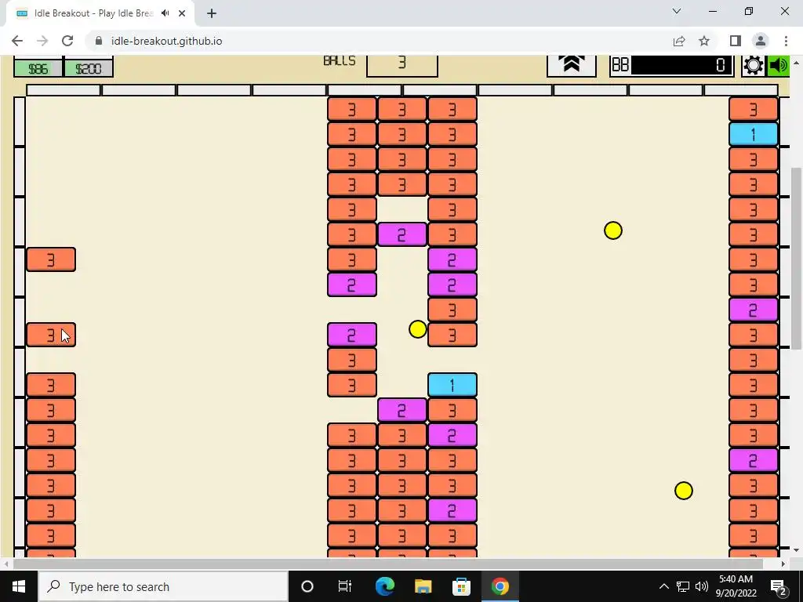Click the yellow ball in upper right area
The height and width of the screenshot is (602, 803).
coord(613,230)
